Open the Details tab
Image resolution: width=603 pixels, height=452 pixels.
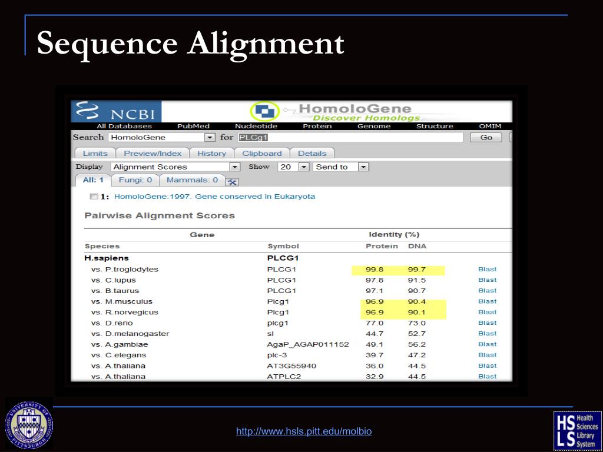pyautogui.click(x=312, y=154)
